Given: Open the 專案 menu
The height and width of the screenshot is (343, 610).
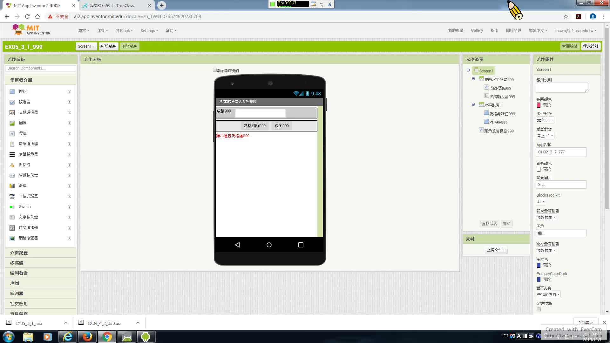Looking at the screenshot, I should [84, 31].
